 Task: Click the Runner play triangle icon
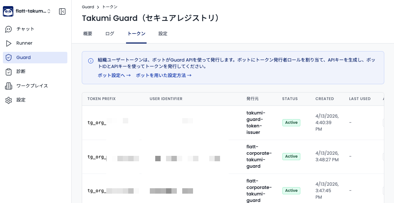9,43
